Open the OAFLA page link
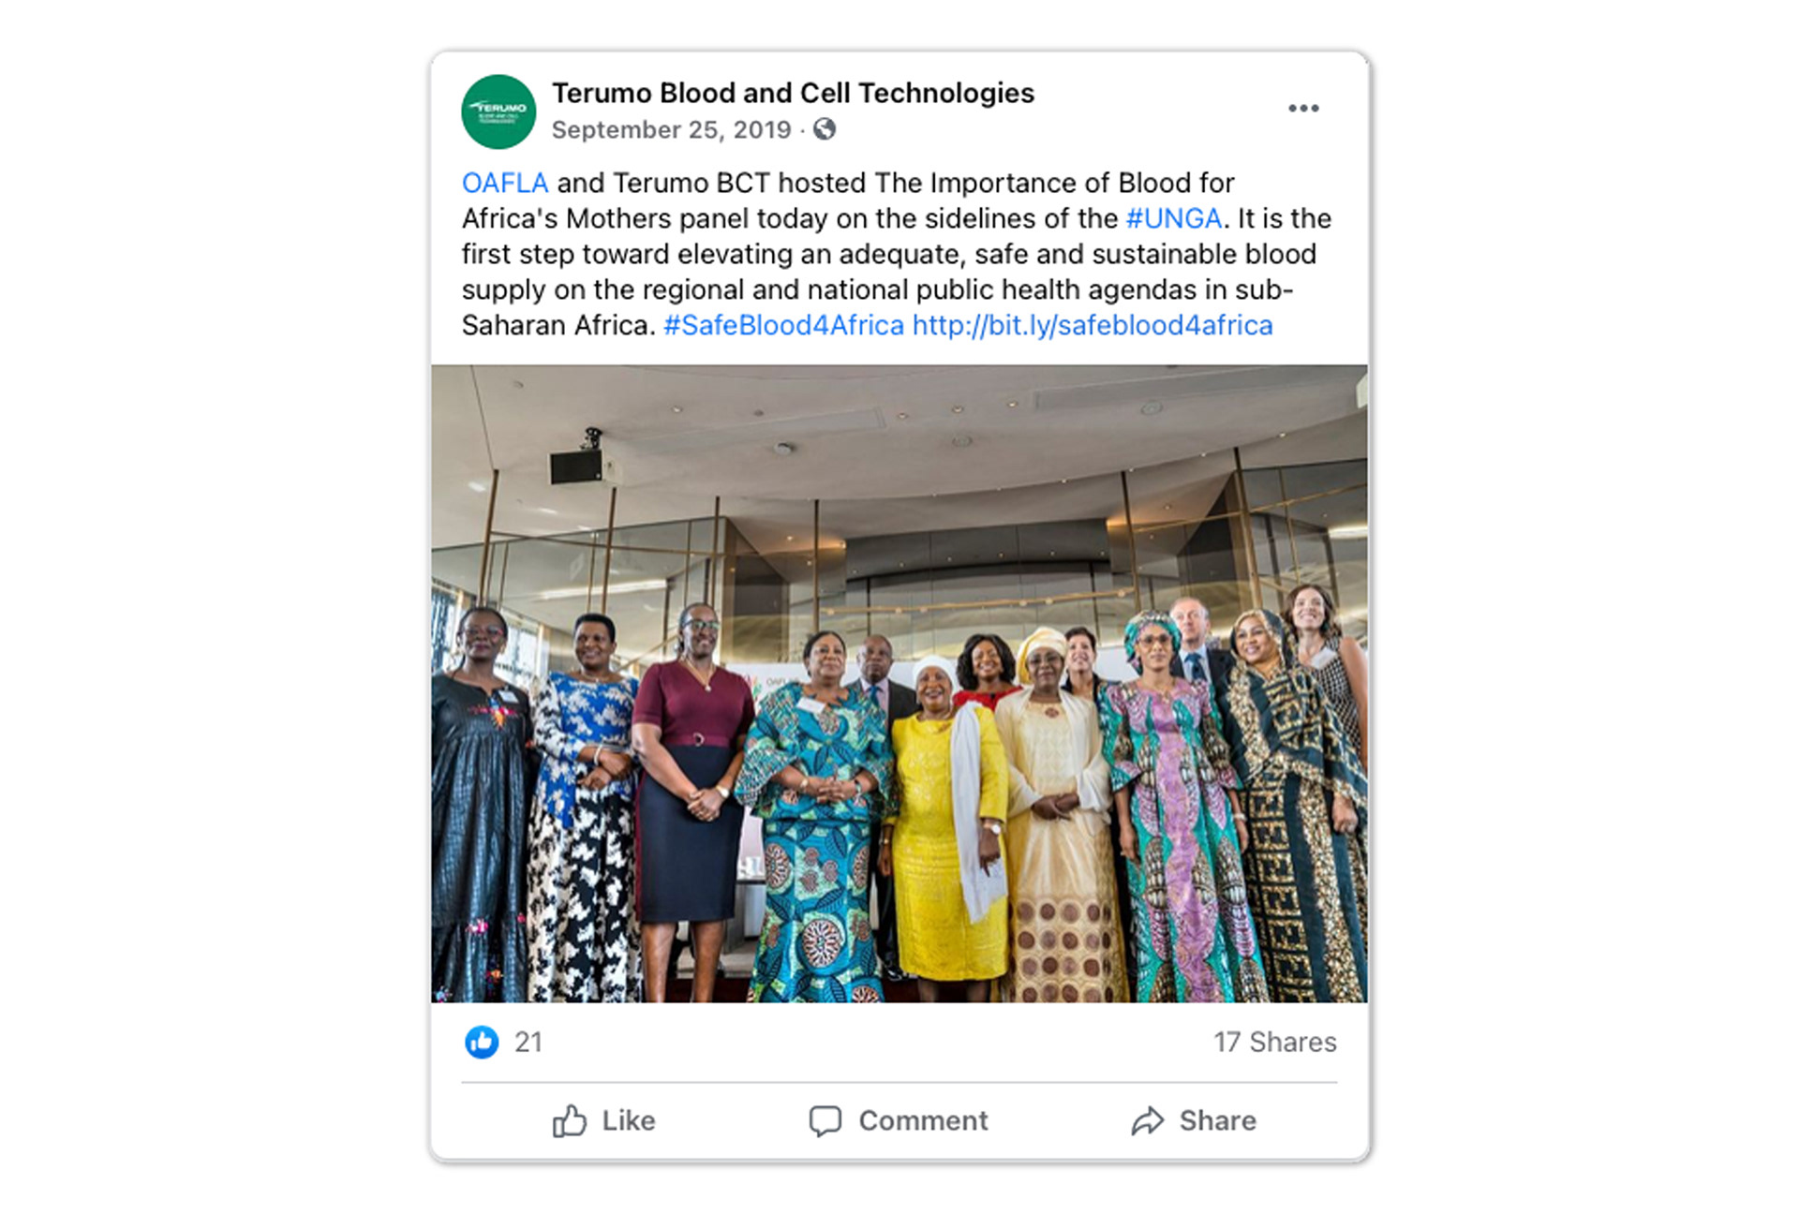1799x1214 pixels. click(x=505, y=183)
